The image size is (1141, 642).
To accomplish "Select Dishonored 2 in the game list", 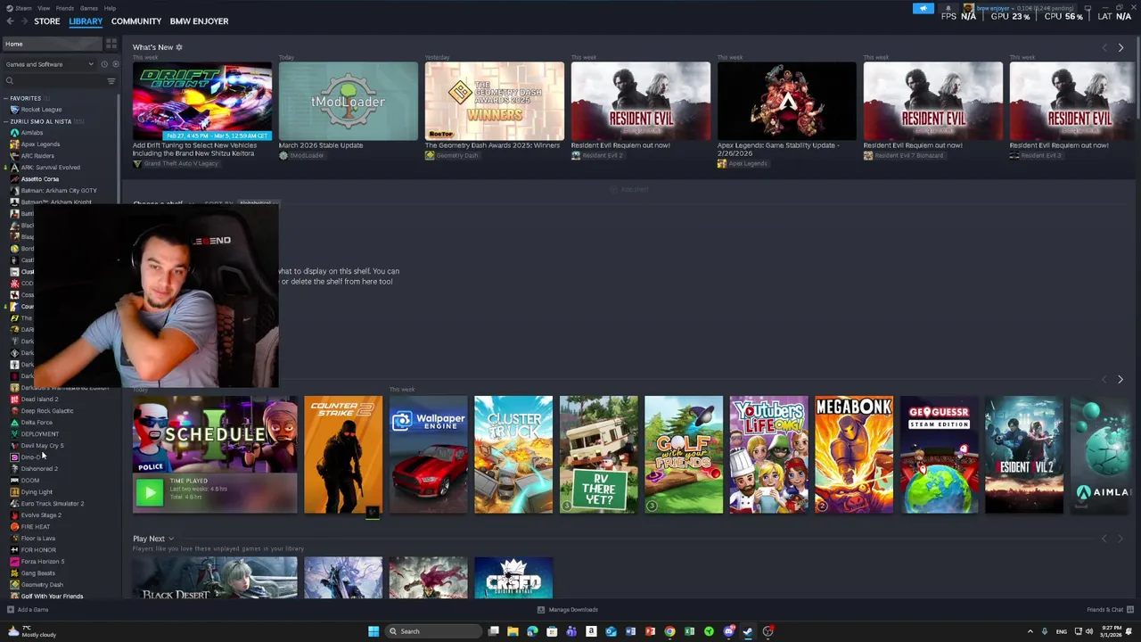I will (39, 469).
